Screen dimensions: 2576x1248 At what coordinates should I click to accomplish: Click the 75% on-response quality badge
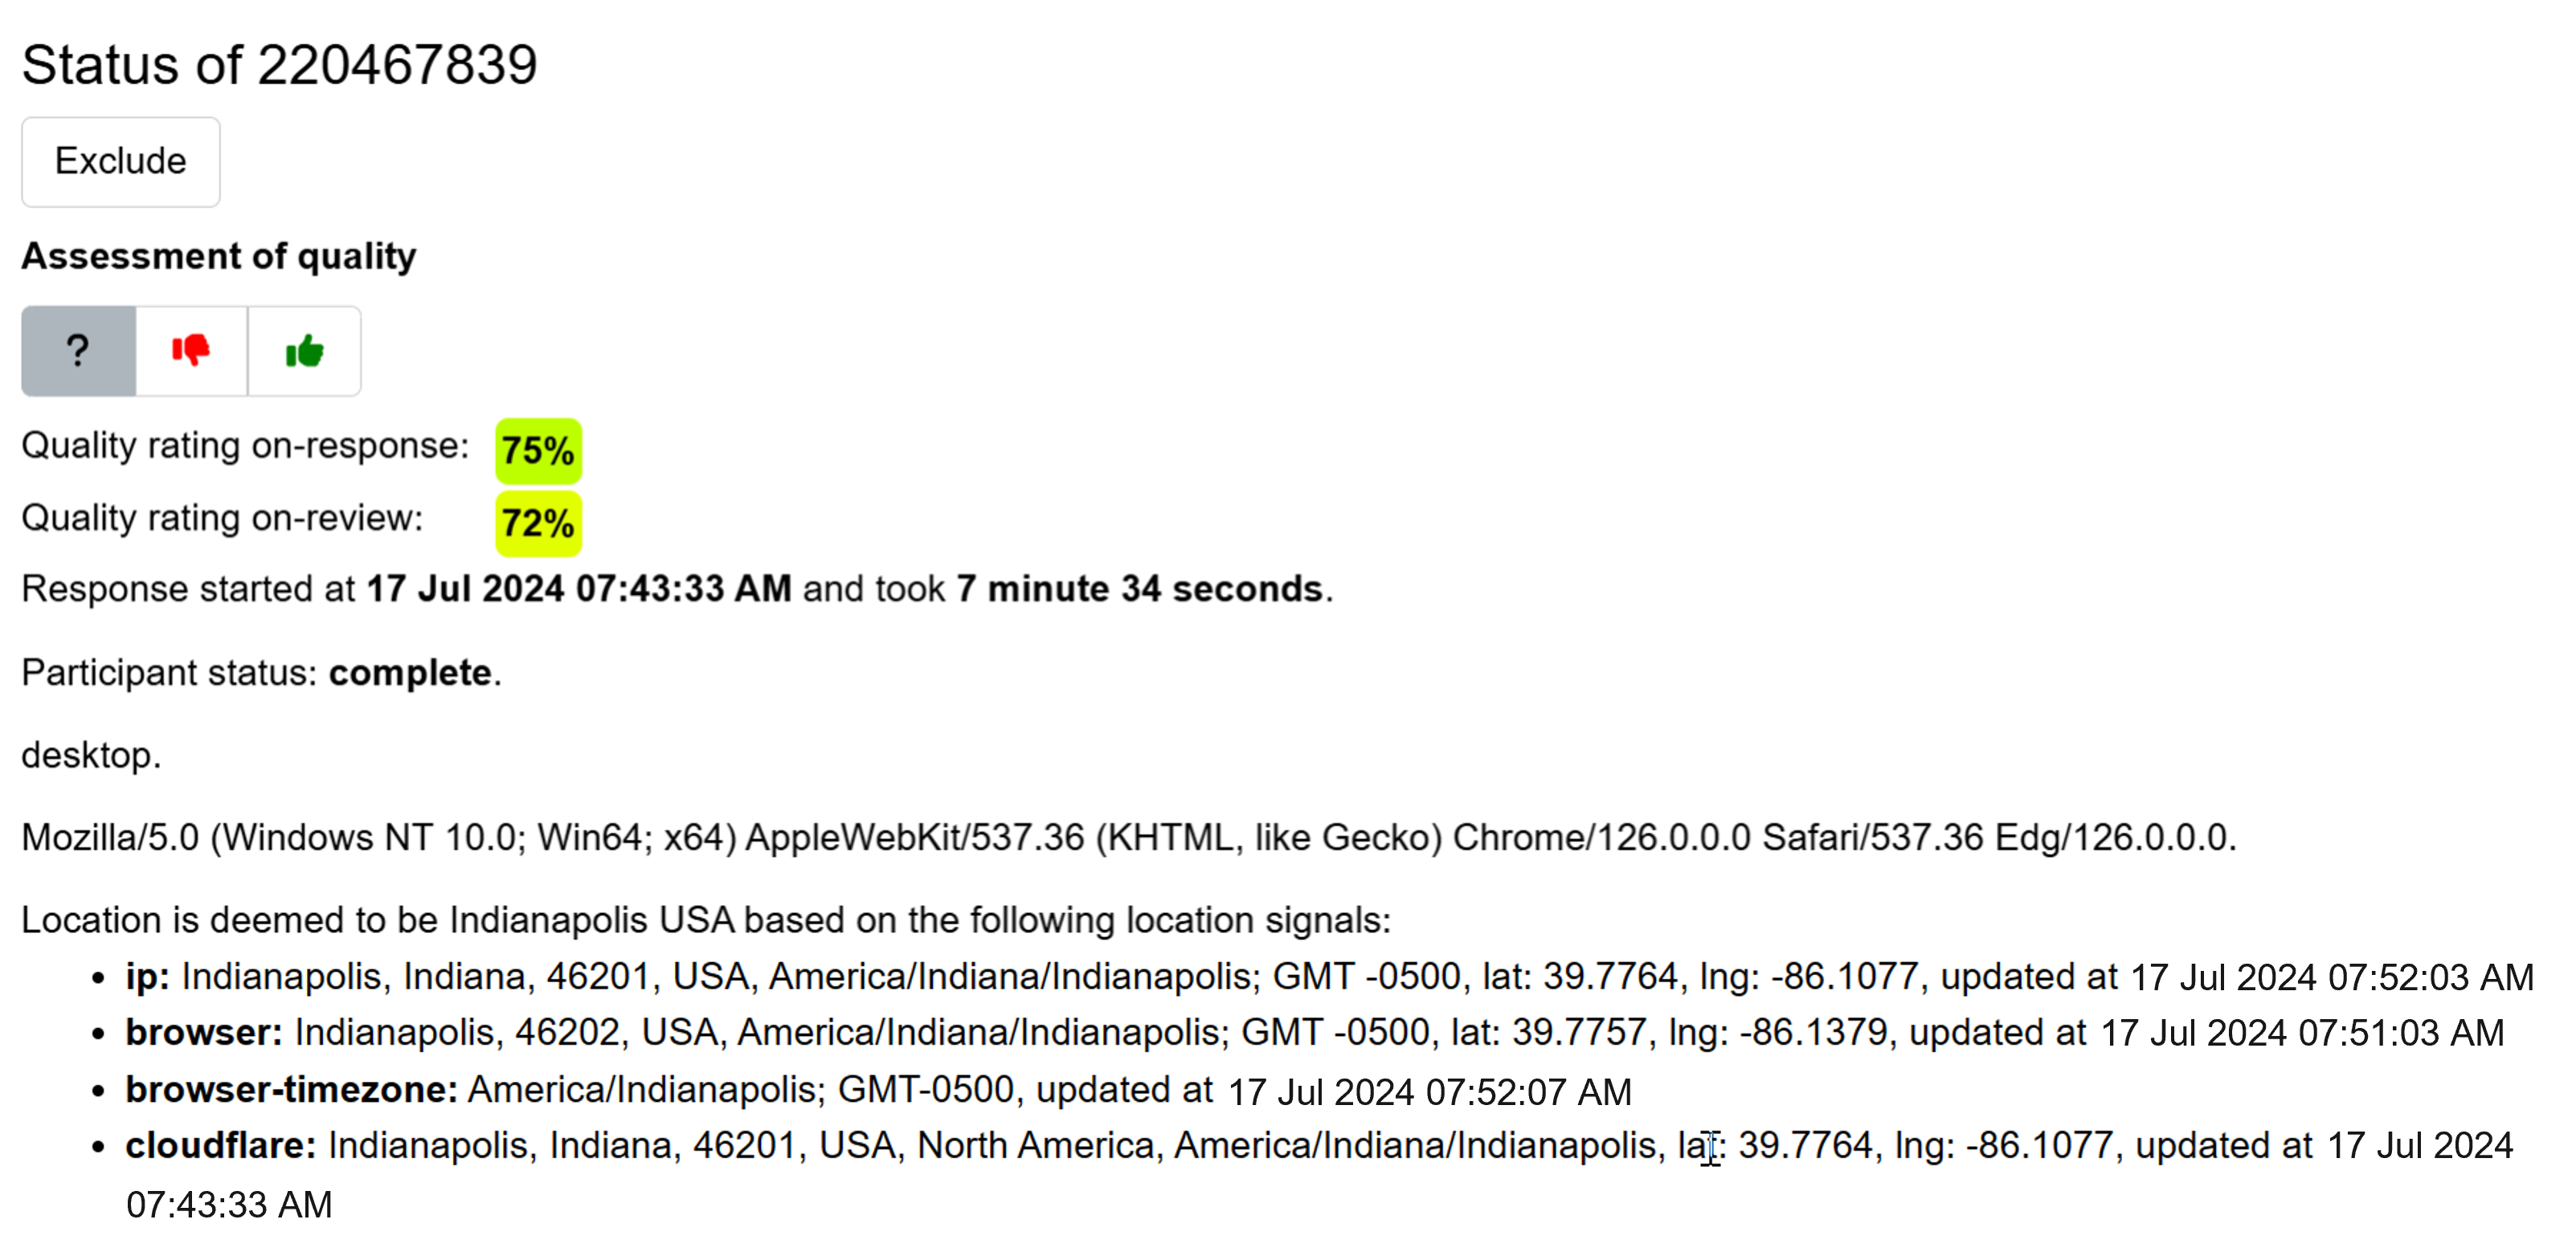(538, 451)
